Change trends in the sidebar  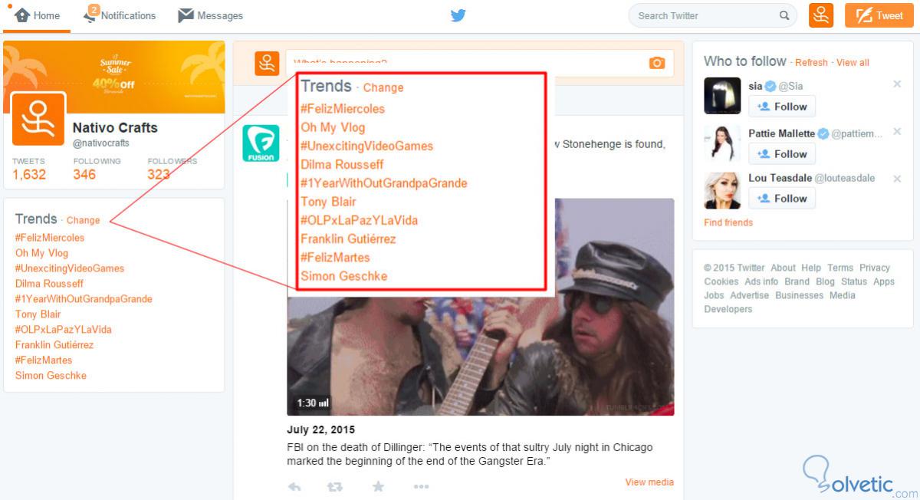[83, 220]
